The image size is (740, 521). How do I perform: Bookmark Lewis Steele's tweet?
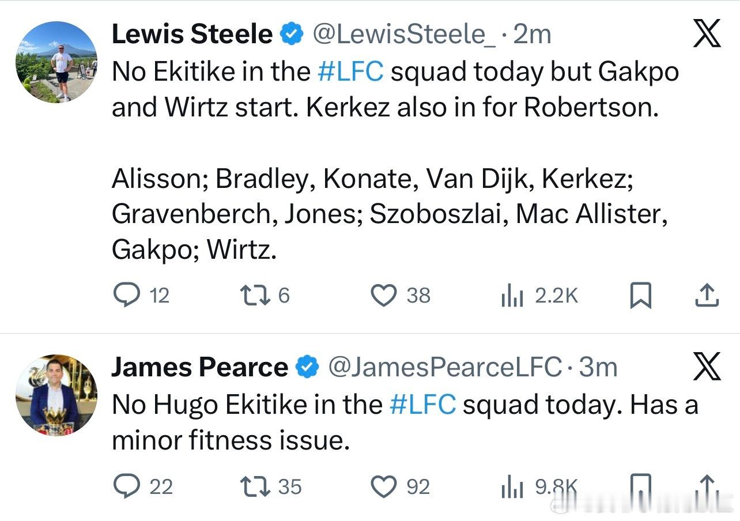(x=640, y=296)
